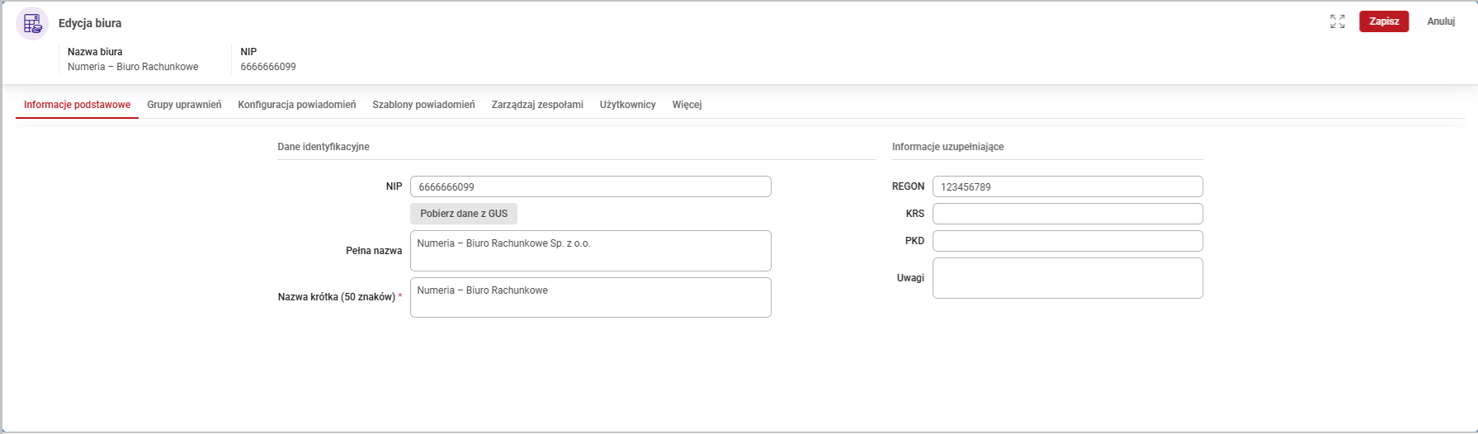
Task: Focus the PKD input field
Action: 1067,241
